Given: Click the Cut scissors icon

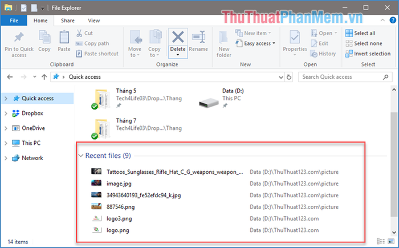Looking at the screenshot, I should click(x=79, y=33).
